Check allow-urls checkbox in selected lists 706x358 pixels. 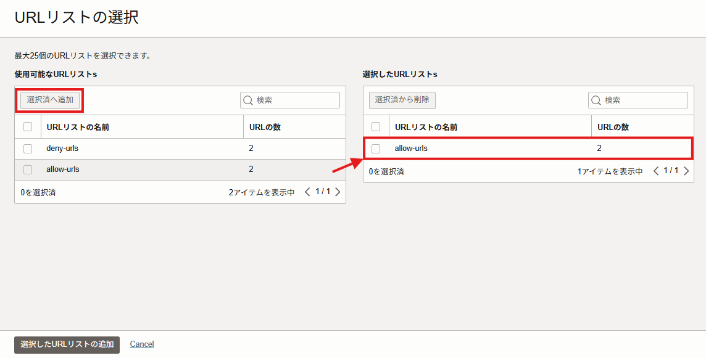click(376, 148)
